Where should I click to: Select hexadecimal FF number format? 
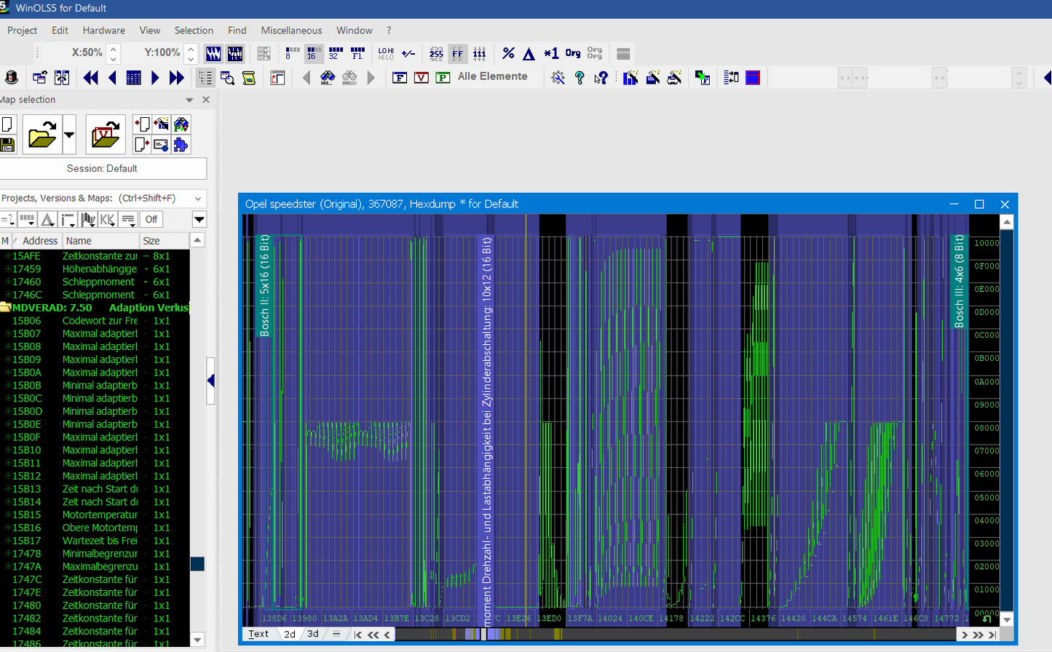tap(458, 54)
